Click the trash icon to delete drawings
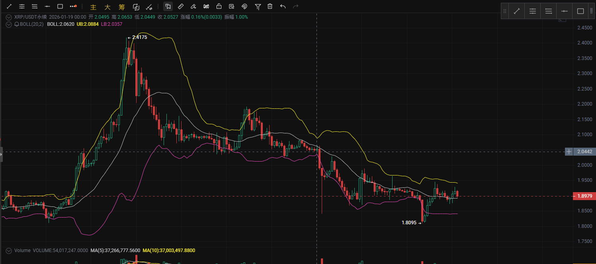This screenshot has width=596, height=264. click(270, 6)
